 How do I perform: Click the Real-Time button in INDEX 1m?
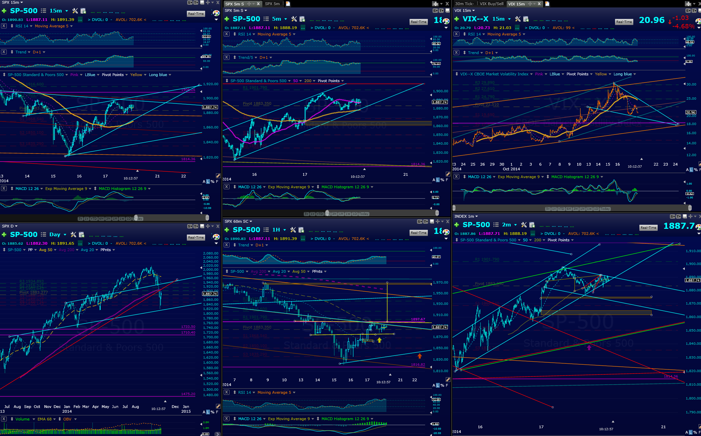pos(649,227)
